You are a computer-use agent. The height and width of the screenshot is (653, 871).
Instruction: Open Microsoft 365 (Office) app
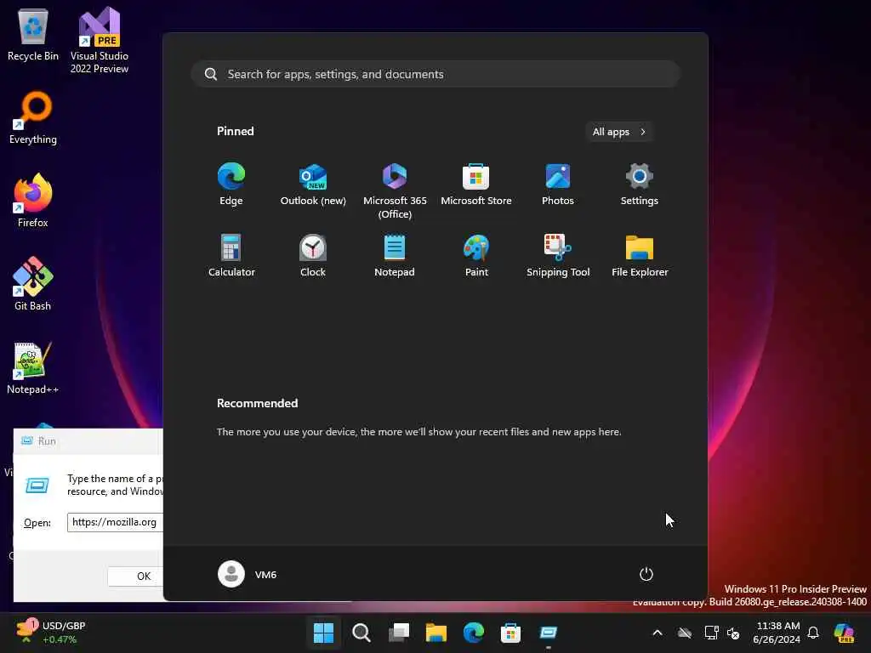pos(395,191)
